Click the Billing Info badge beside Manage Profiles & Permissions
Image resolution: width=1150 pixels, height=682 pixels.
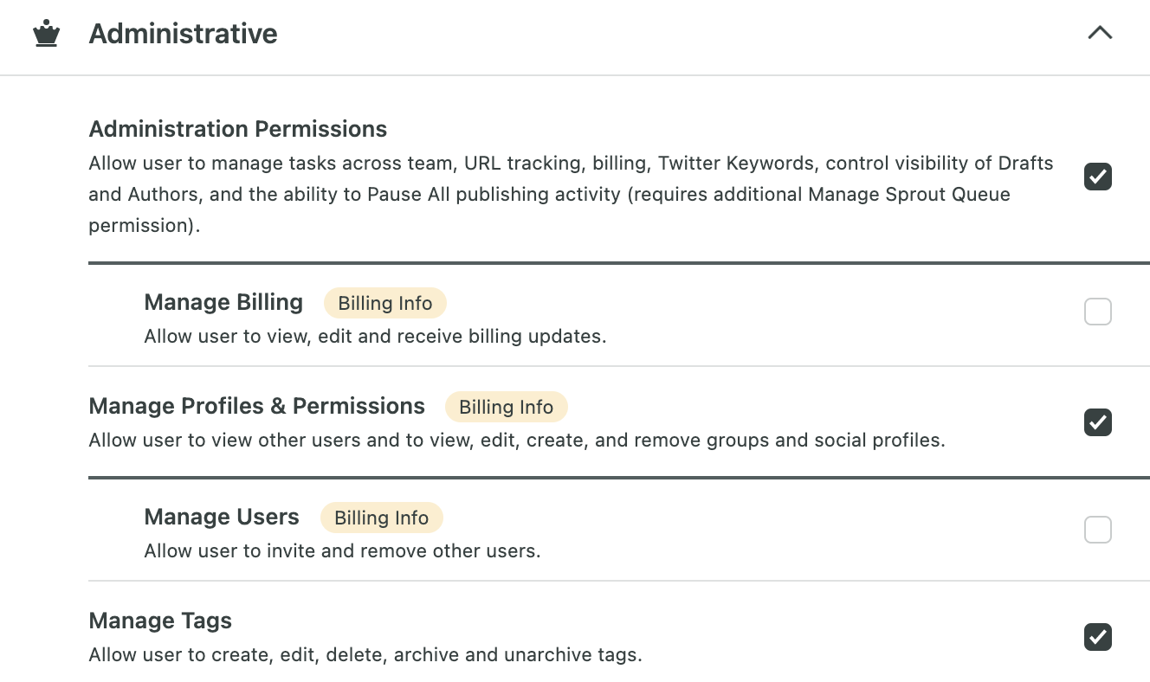(x=506, y=407)
